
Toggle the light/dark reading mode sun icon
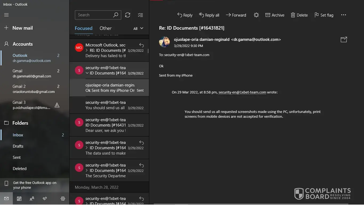point(256,15)
